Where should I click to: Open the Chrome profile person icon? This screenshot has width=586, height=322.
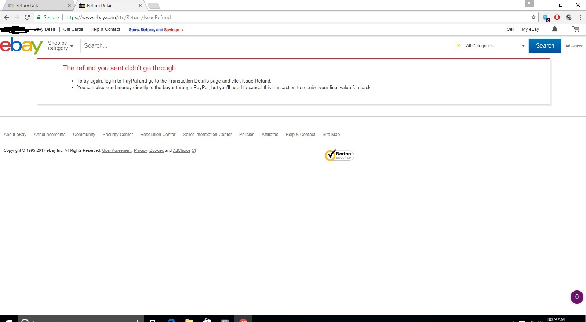pos(529,4)
